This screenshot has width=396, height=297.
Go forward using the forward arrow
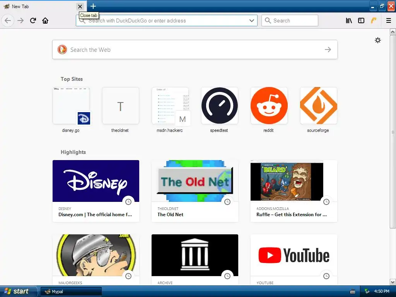20,20
